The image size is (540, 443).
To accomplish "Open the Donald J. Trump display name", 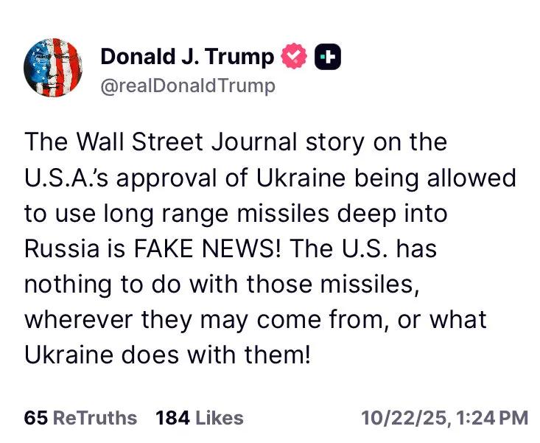I will [x=187, y=56].
